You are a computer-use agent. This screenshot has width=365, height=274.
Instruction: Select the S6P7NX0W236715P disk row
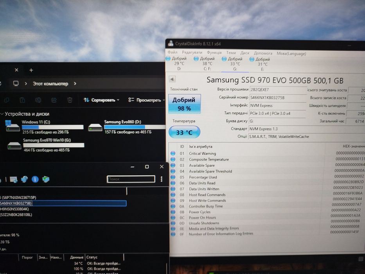pyautogui.click(x=63, y=197)
